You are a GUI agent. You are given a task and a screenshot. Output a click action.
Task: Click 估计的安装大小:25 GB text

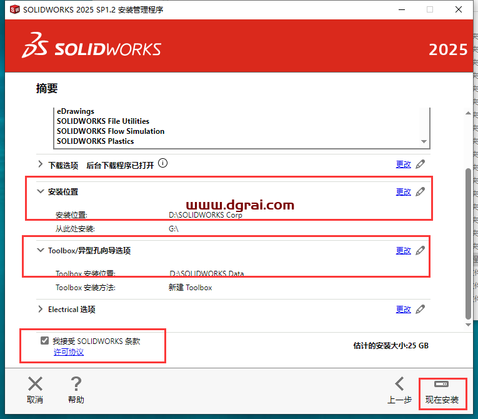(391, 346)
